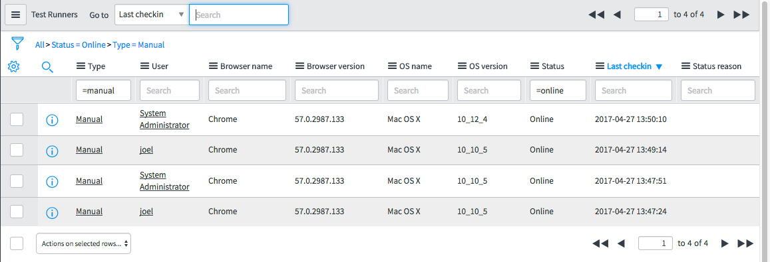
Task: Open the Last checkin column menu icon
Action: [x=600, y=66]
